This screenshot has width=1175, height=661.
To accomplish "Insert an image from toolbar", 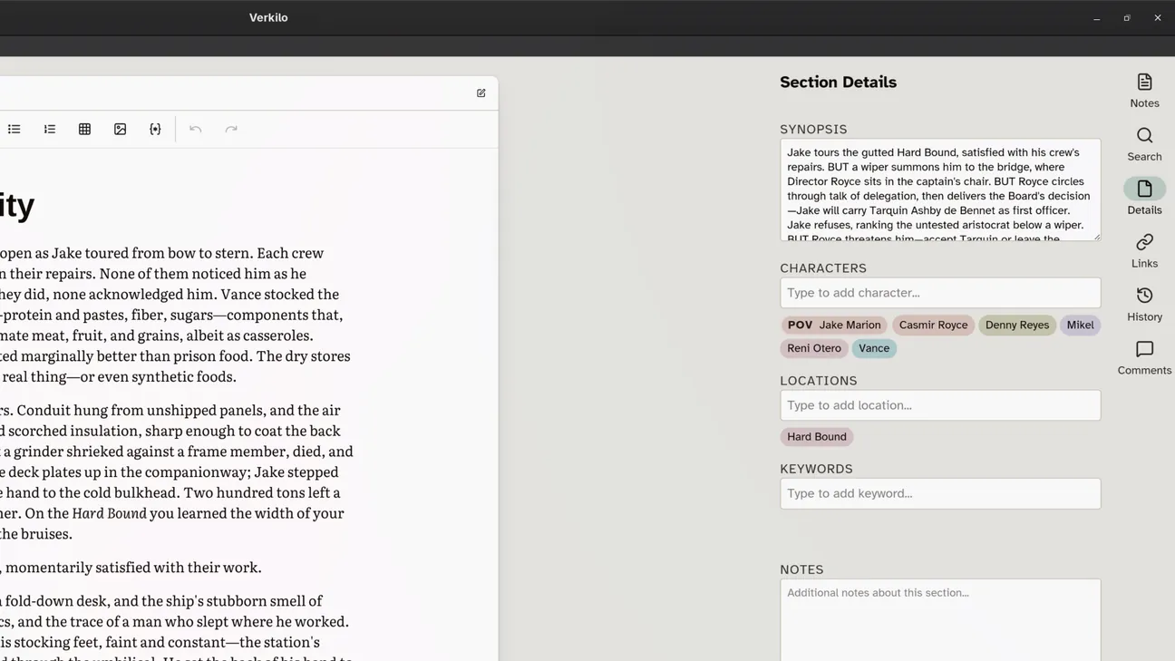I will point(121,130).
